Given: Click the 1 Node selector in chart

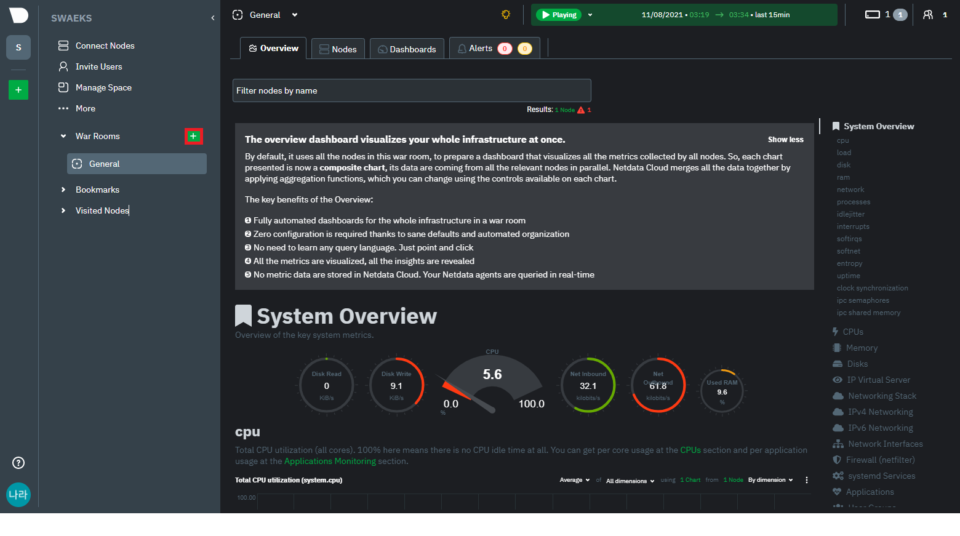Looking at the screenshot, I should (733, 480).
